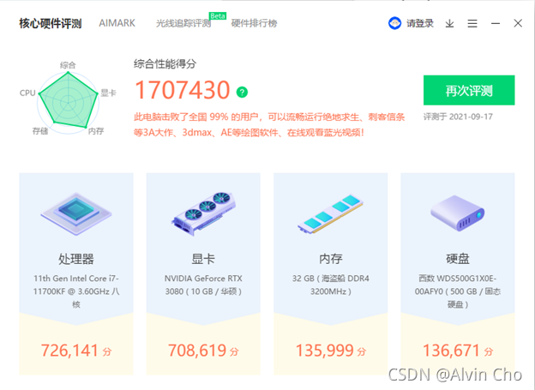
Task: Click the user avatar login icon
Action: click(394, 23)
